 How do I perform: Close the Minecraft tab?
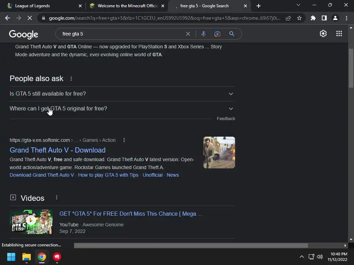(x=163, y=6)
